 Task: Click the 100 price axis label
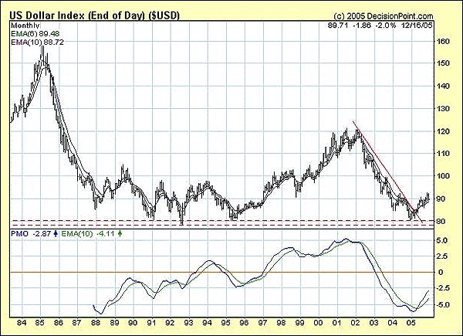pyautogui.click(x=443, y=176)
